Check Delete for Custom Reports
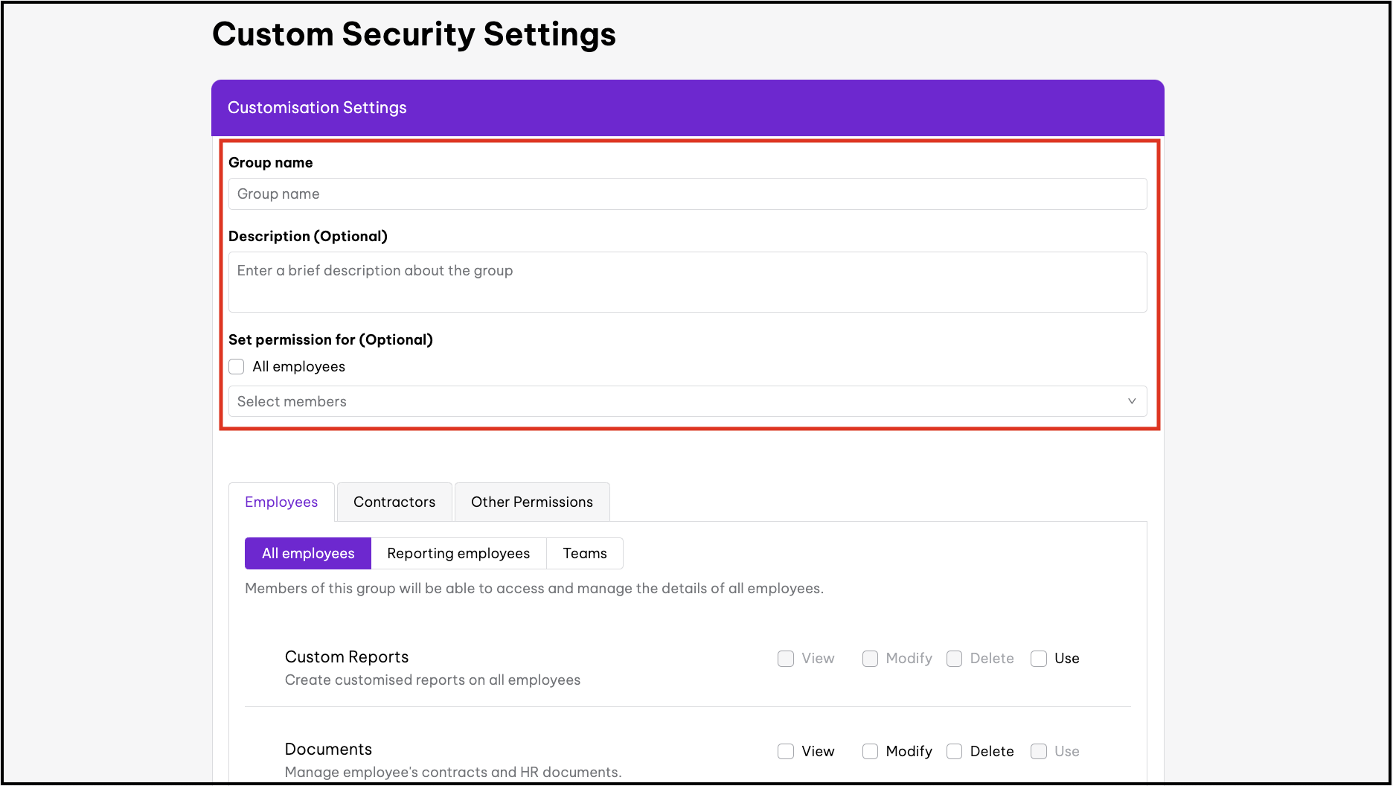1393x786 pixels. pos(954,659)
